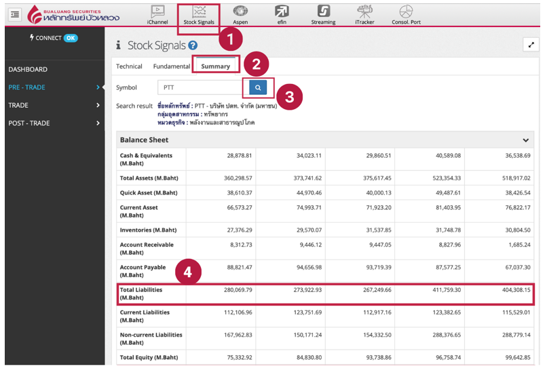Select the Account Receivable row label
The height and width of the screenshot is (372, 545).
click(x=147, y=249)
